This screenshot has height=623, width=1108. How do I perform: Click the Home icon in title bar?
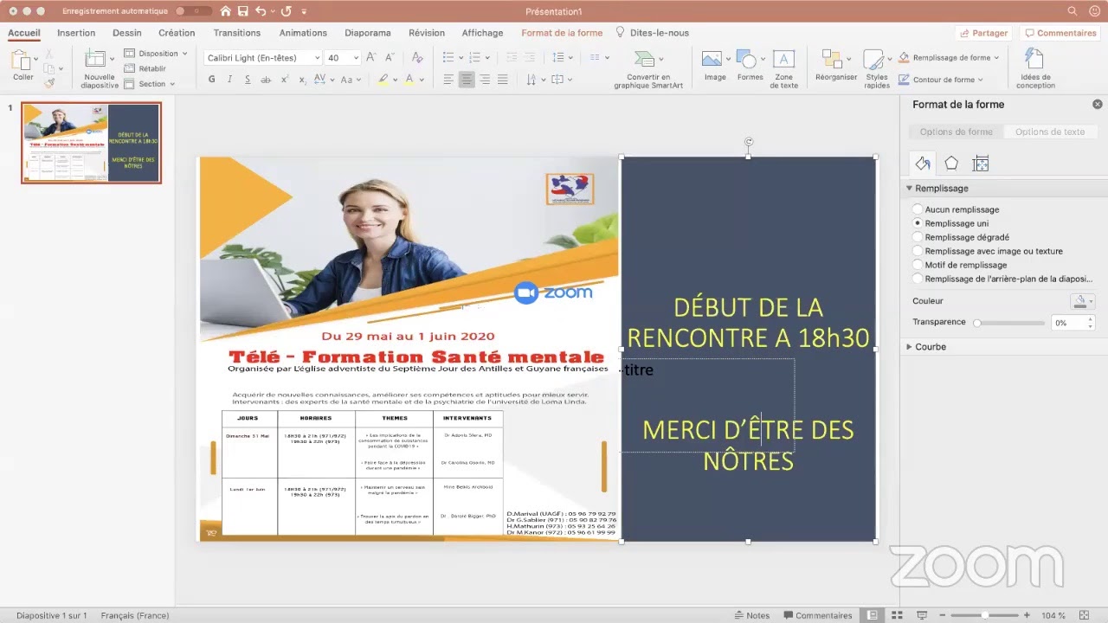pos(226,11)
